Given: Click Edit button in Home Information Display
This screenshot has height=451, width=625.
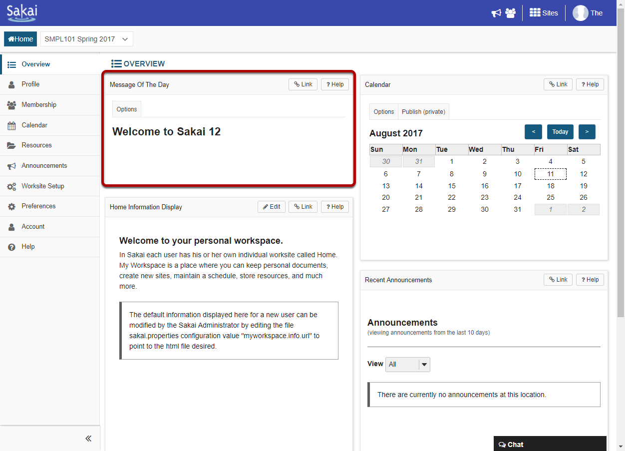Looking at the screenshot, I should (272, 207).
